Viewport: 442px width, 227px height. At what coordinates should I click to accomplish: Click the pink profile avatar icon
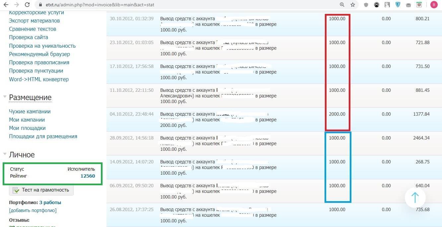(x=434, y=5)
